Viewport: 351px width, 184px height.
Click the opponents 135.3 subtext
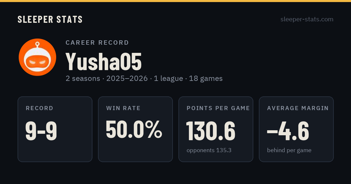tap(209, 150)
